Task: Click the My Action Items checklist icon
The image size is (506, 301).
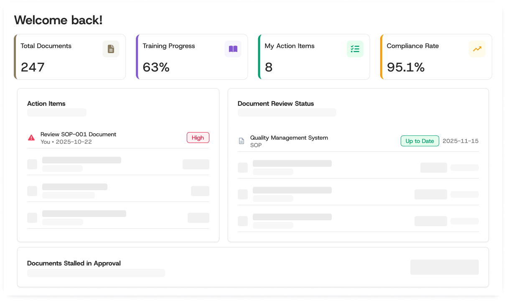Action: click(355, 49)
